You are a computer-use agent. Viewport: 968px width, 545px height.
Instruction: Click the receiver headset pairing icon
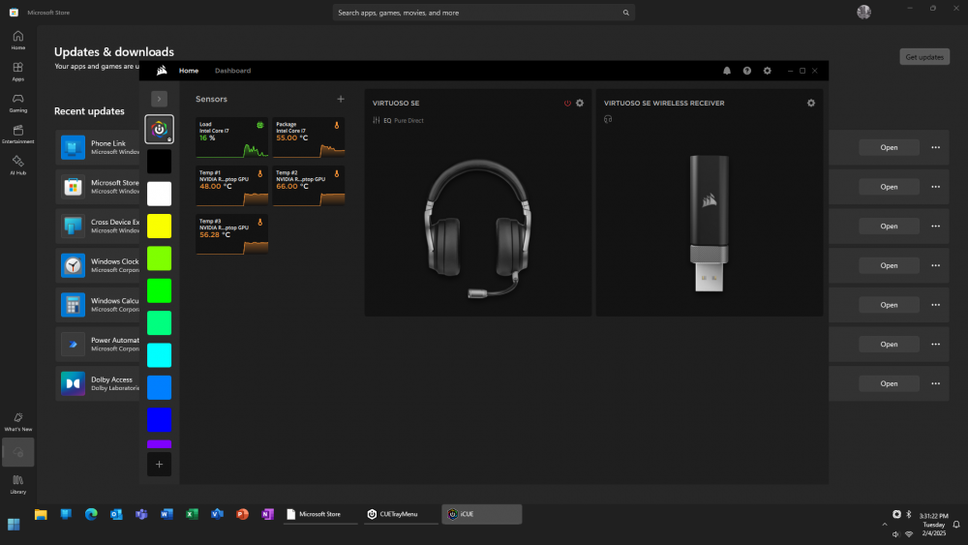click(x=608, y=119)
